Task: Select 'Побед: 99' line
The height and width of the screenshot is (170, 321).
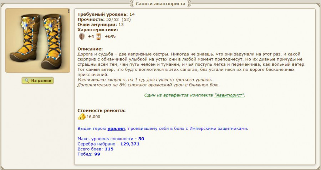Action: coord(89,154)
